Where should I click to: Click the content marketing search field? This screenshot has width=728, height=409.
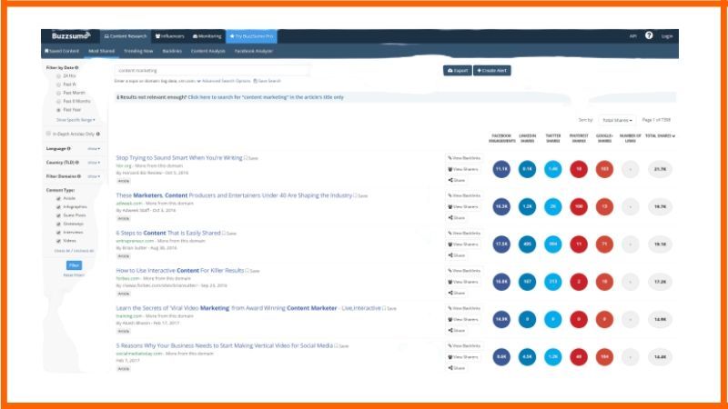212,71
